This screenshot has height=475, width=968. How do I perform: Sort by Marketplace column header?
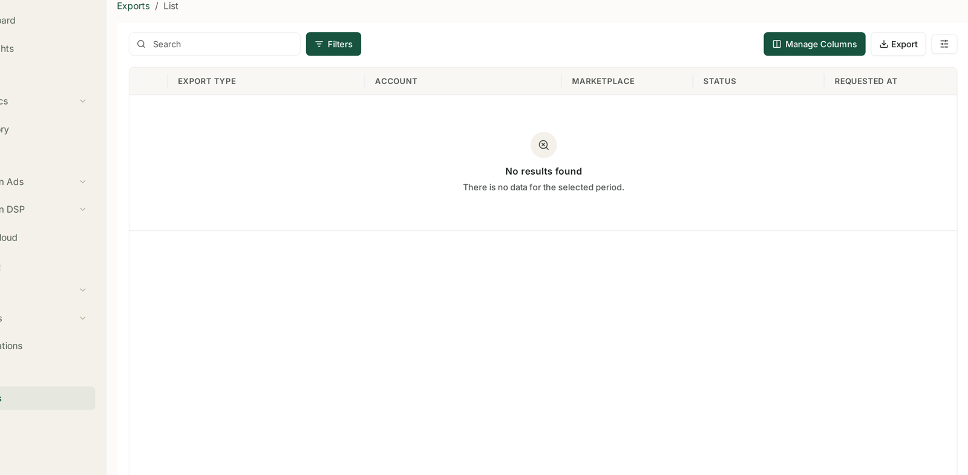click(603, 81)
